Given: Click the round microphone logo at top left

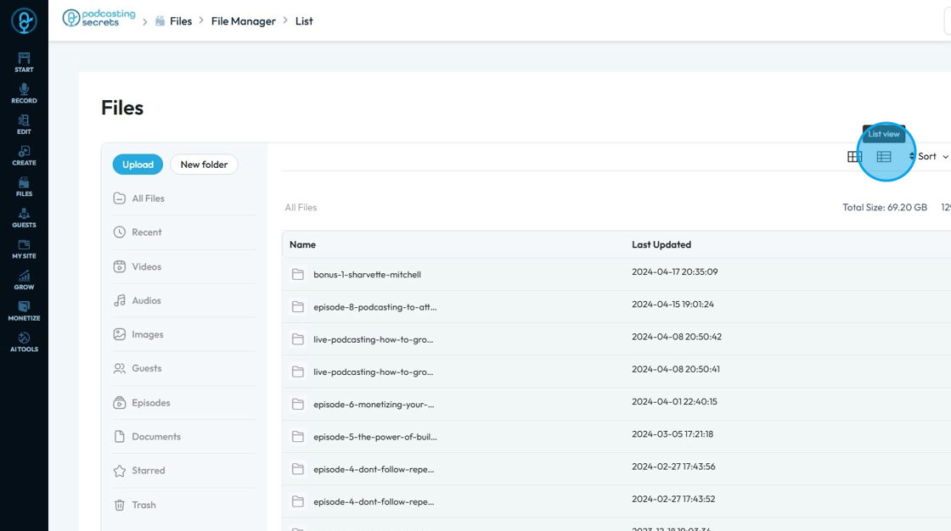Looking at the screenshot, I should click(25, 20).
